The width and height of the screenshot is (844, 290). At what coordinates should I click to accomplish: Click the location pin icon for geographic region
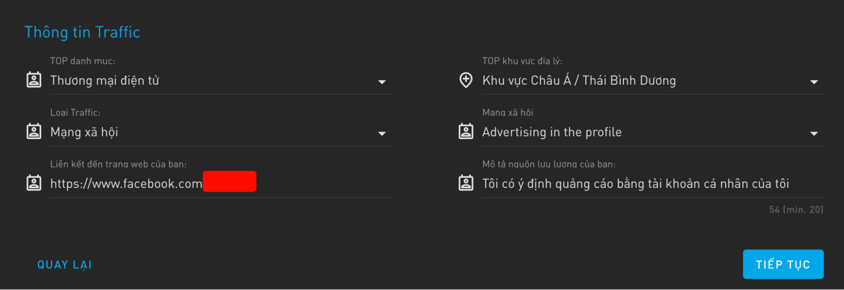point(466,80)
